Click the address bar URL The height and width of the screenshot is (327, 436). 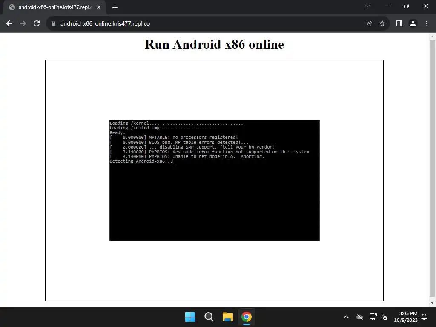point(105,24)
